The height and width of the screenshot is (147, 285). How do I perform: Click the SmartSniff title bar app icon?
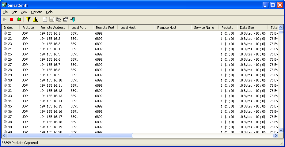[x=4, y=5]
